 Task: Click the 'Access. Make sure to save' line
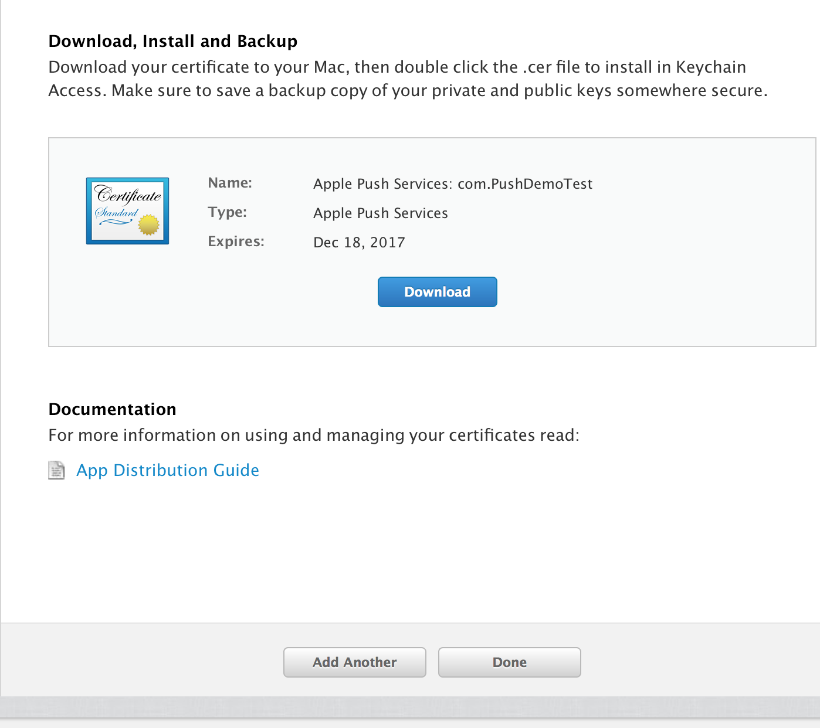point(407,91)
